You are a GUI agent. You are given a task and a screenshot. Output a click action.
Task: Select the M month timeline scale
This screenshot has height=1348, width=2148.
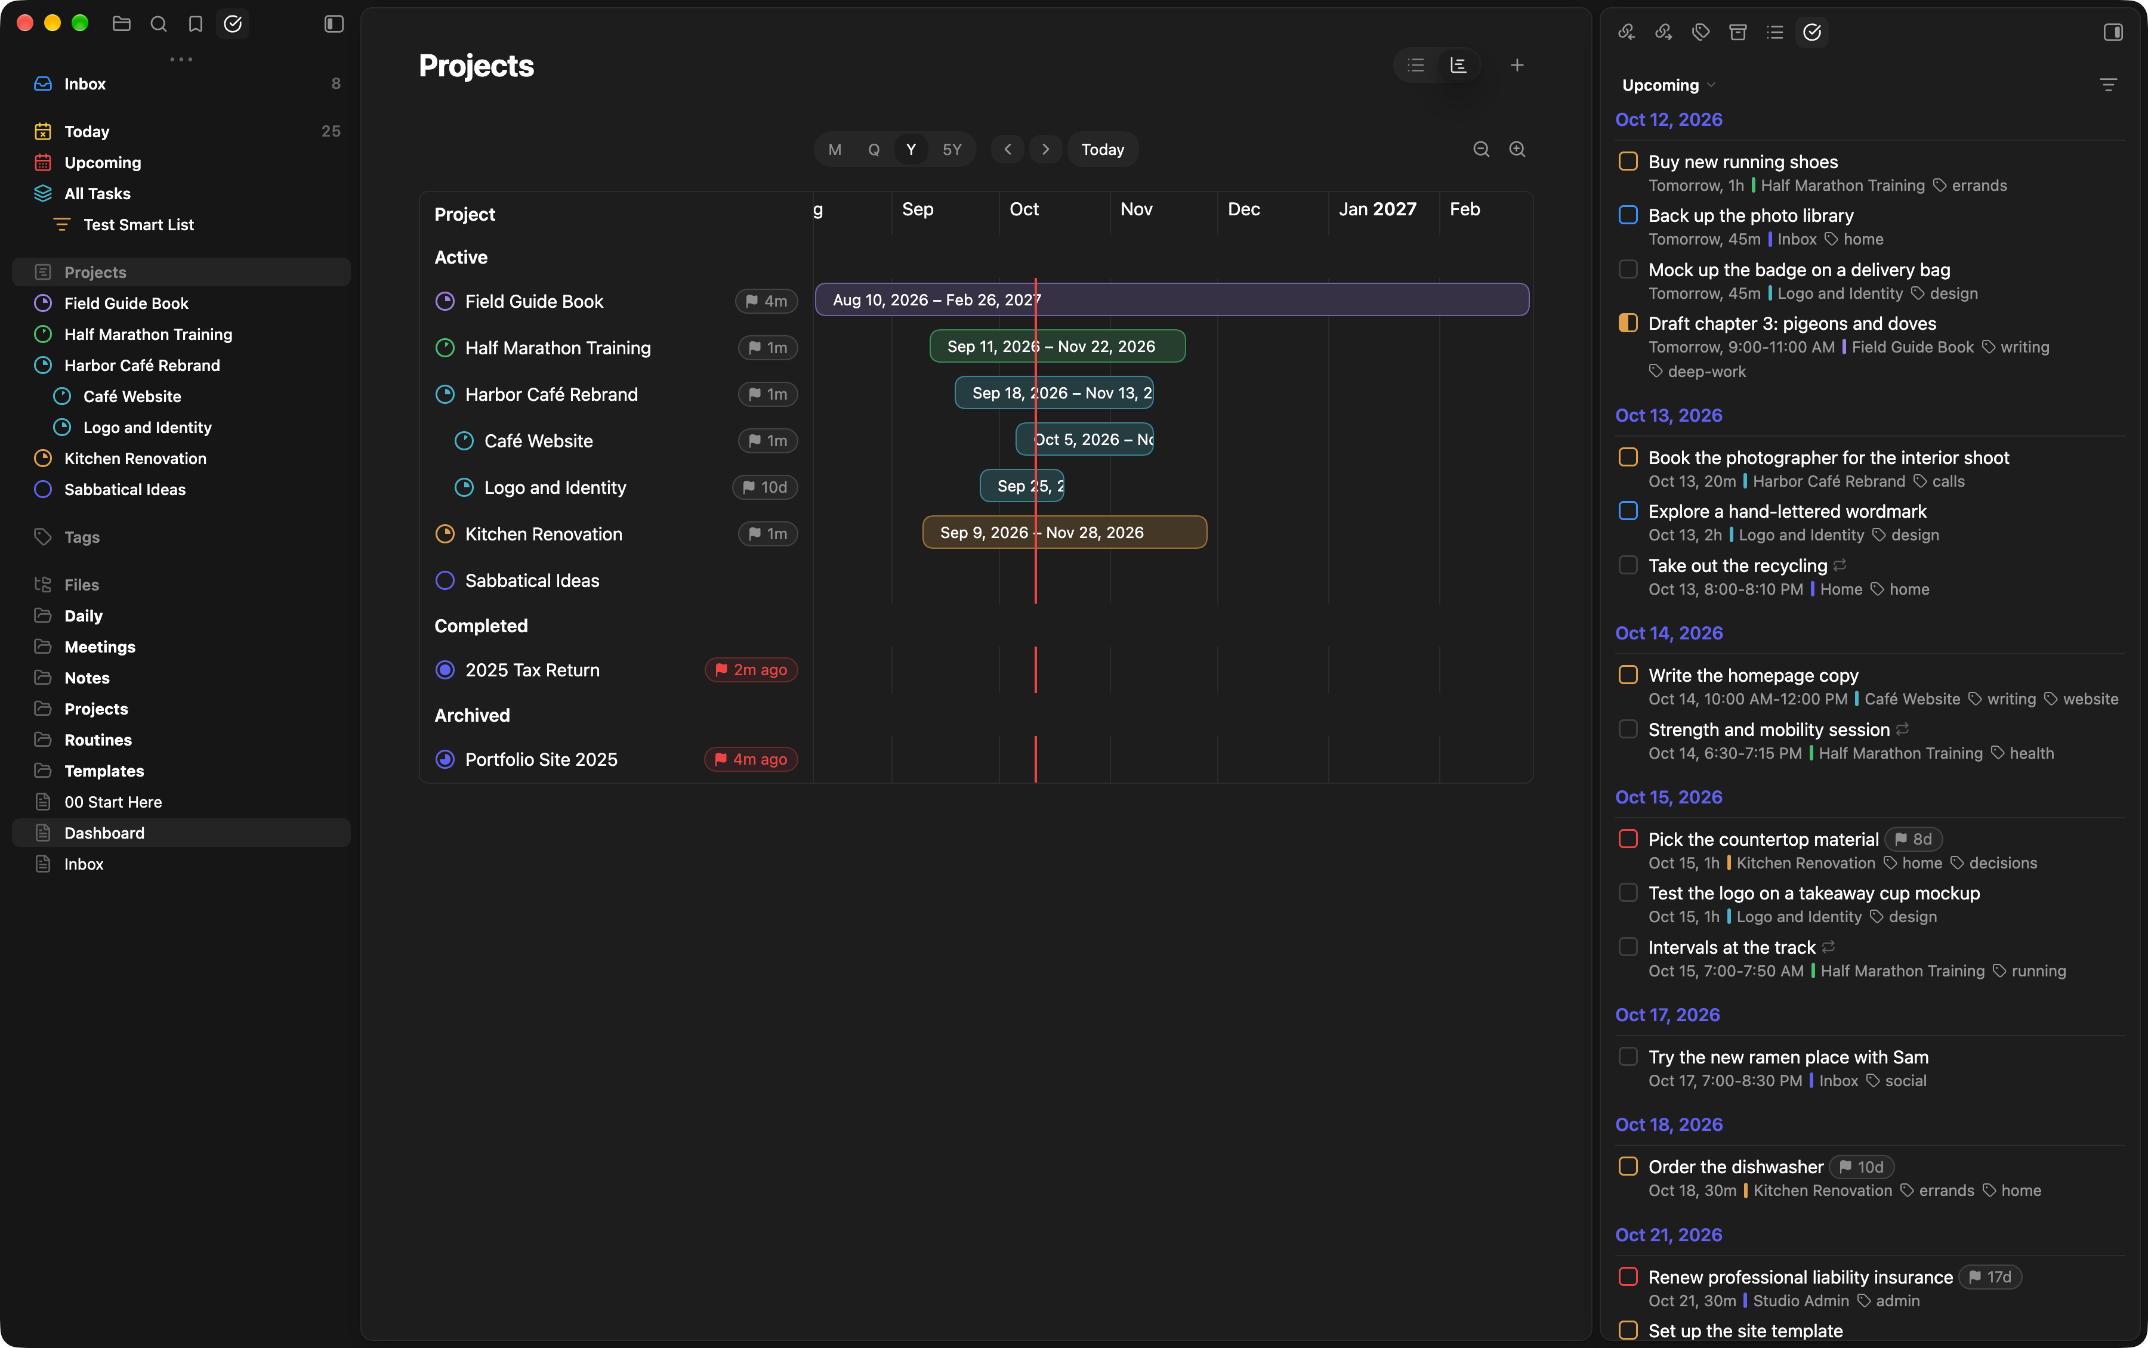tap(835, 150)
